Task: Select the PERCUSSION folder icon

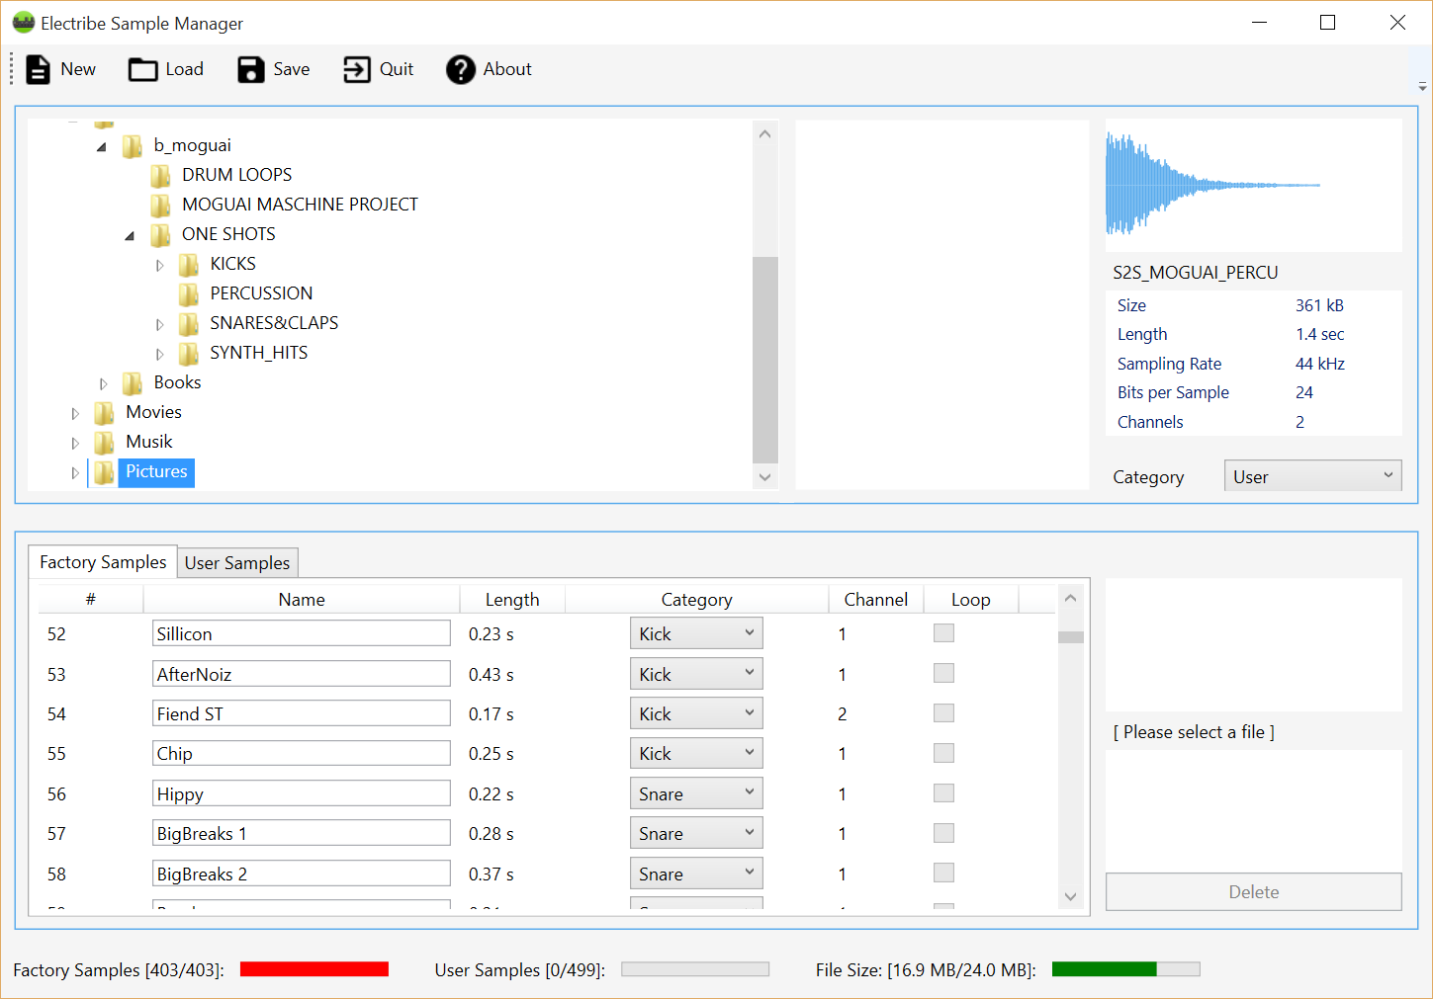Action: pos(189,293)
